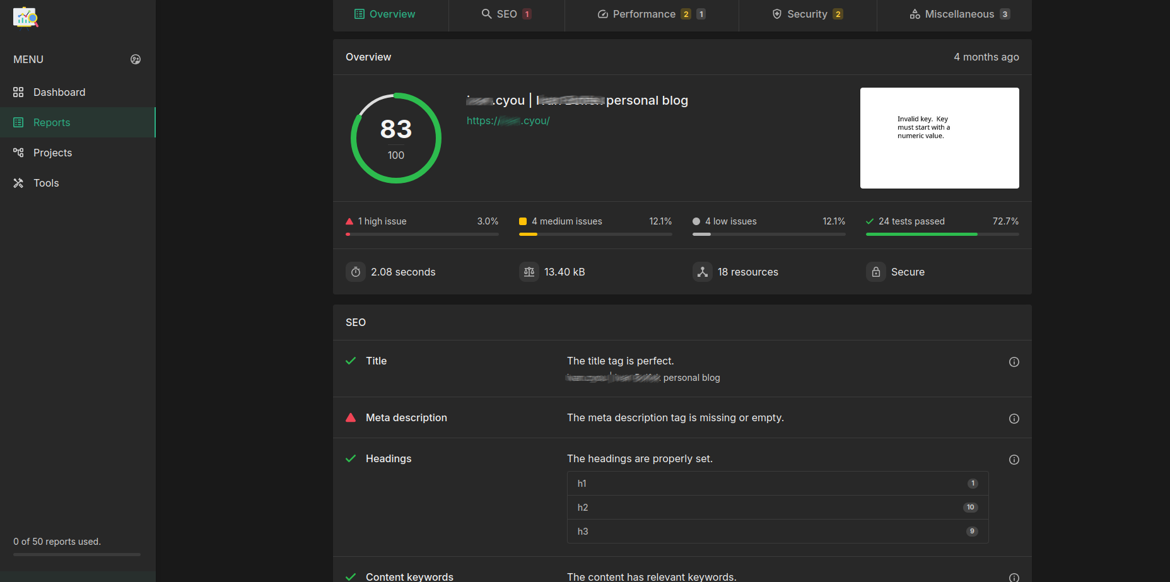Viewport: 1170px width, 582px height.
Task: Open the Performance tab
Action: (645, 14)
